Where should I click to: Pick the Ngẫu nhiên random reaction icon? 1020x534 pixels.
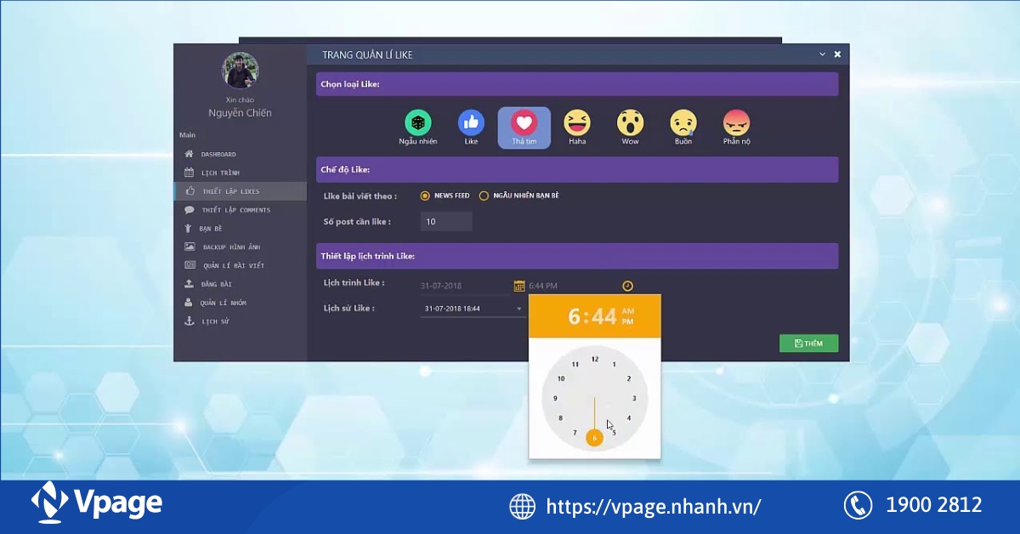pos(418,122)
